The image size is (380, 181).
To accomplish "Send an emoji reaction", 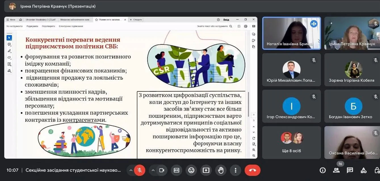I will click(191, 170).
